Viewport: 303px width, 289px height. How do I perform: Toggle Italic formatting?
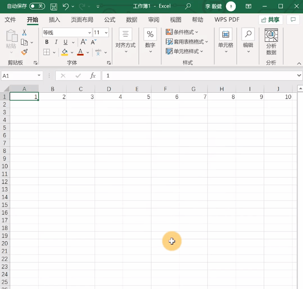click(56, 42)
